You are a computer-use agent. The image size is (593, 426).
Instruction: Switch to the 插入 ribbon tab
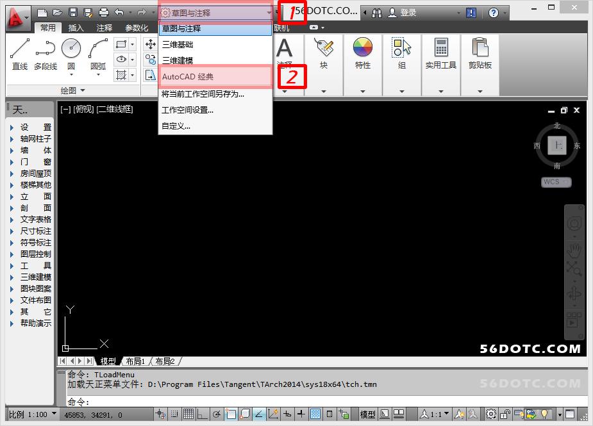[x=76, y=28]
